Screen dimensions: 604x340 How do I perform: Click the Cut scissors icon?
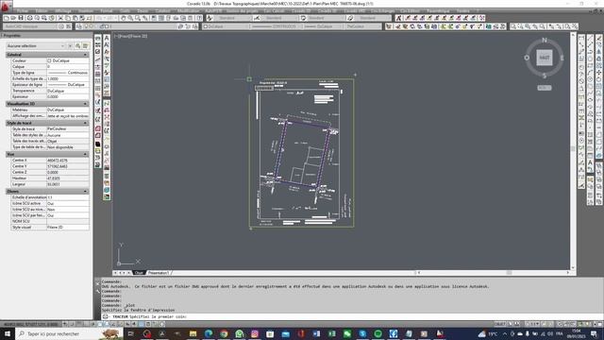(60, 18)
